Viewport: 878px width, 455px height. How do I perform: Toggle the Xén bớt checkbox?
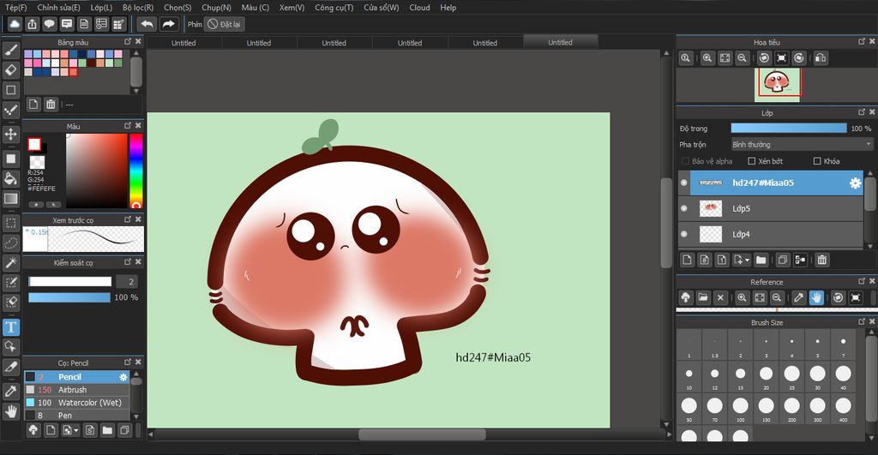tap(752, 161)
